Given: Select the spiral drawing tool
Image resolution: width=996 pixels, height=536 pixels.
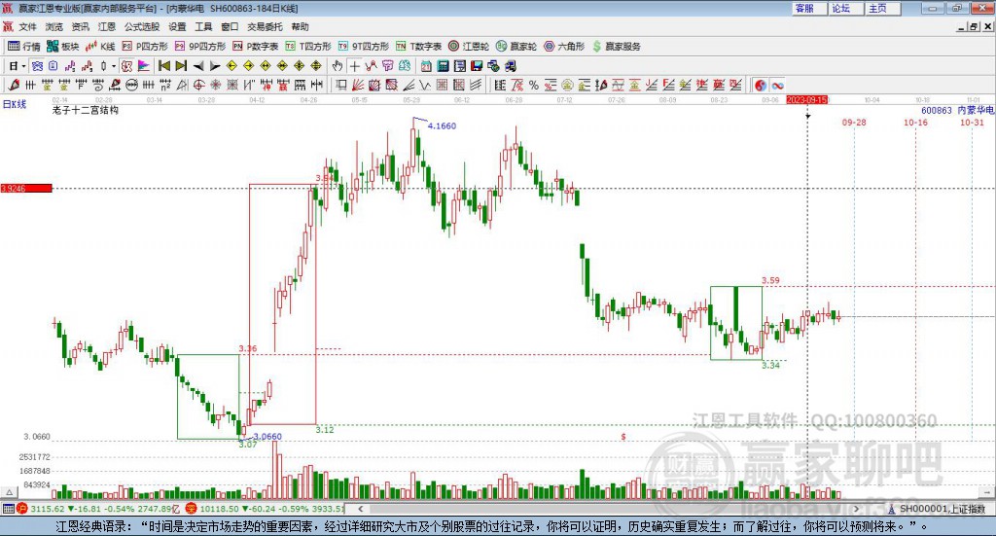Looking at the screenshot, I should click(98, 85).
